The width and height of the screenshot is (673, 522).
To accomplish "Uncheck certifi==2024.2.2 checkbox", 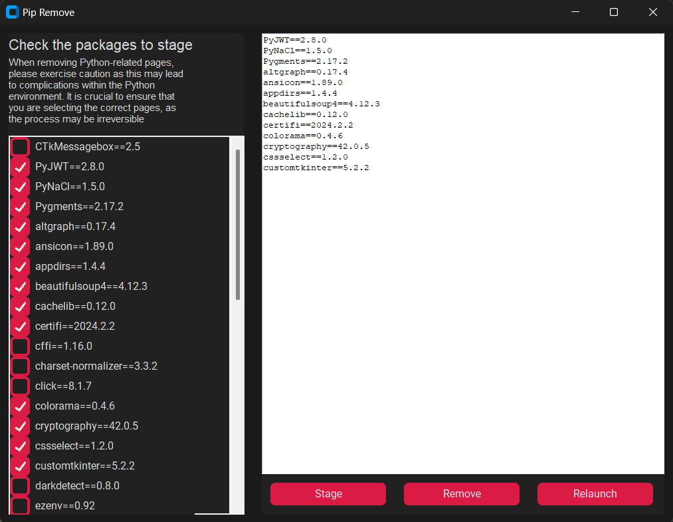I will tap(20, 326).
